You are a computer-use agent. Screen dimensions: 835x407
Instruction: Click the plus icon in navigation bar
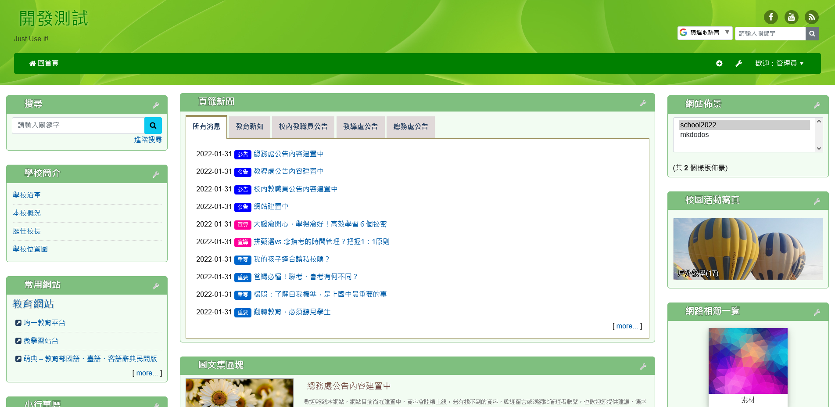pyautogui.click(x=719, y=63)
